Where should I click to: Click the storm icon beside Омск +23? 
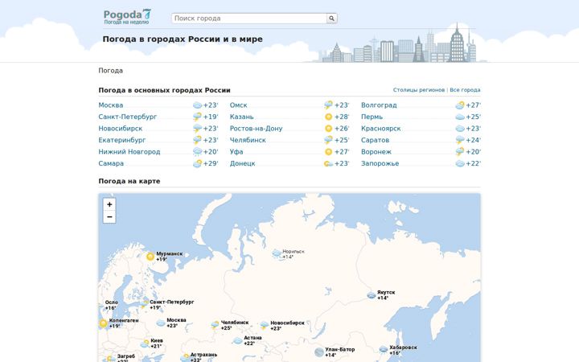[x=329, y=105]
